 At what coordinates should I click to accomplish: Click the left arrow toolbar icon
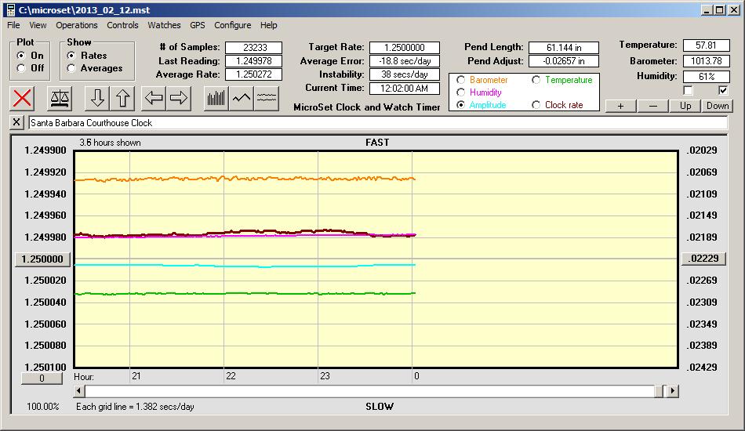(154, 98)
